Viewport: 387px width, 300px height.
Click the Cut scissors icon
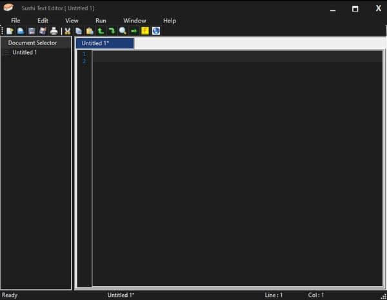tap(67, 31)
